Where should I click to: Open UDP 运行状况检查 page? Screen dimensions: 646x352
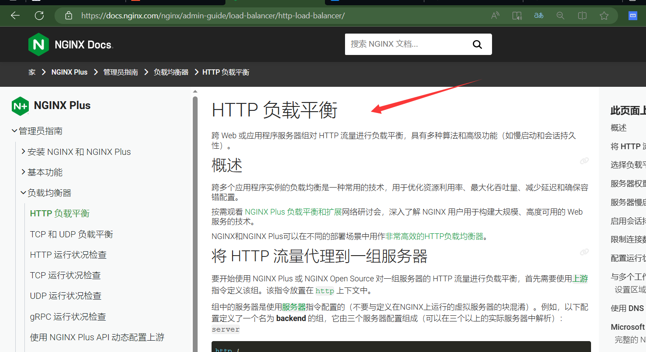click(x=66, y=296)
